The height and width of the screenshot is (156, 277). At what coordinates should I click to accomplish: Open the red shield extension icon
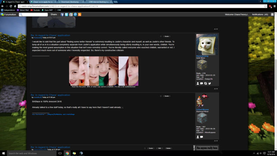(270, 6)
